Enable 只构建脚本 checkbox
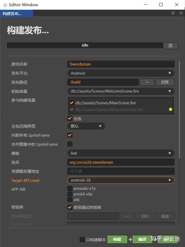This screenshot has width=185, height=247. pyautogui.click(x=82, y=240)
